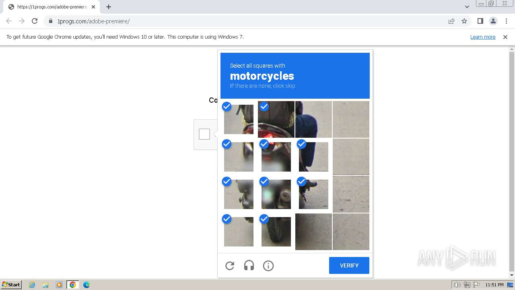Deselect third row tile showing exhaust pipe
This screenshot has width=515, height=290.
(276, 194)
